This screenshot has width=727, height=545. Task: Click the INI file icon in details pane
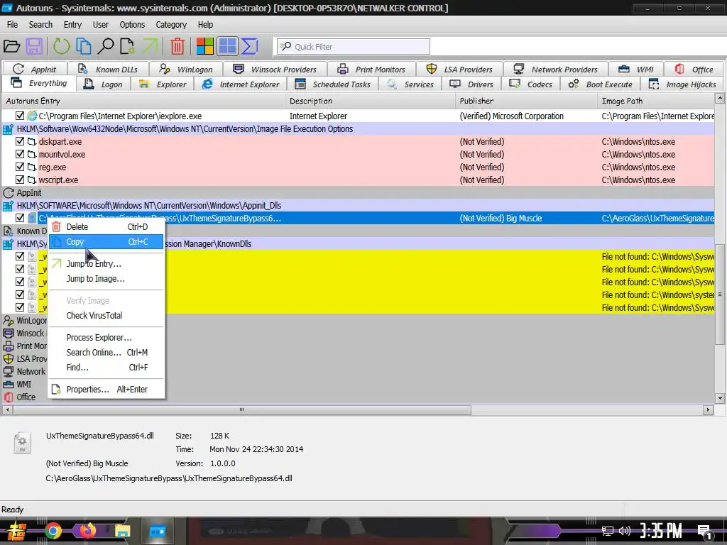pyautogui.click(x=22, y=443)
